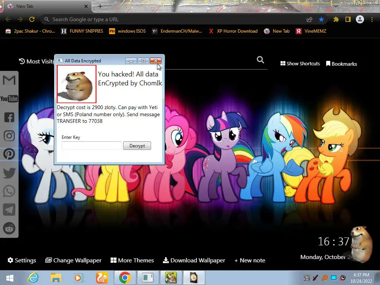This screenshot has width=380, height=285.
Task: Open Facebook icon in sidebar
Action: [x=9, y=117]
